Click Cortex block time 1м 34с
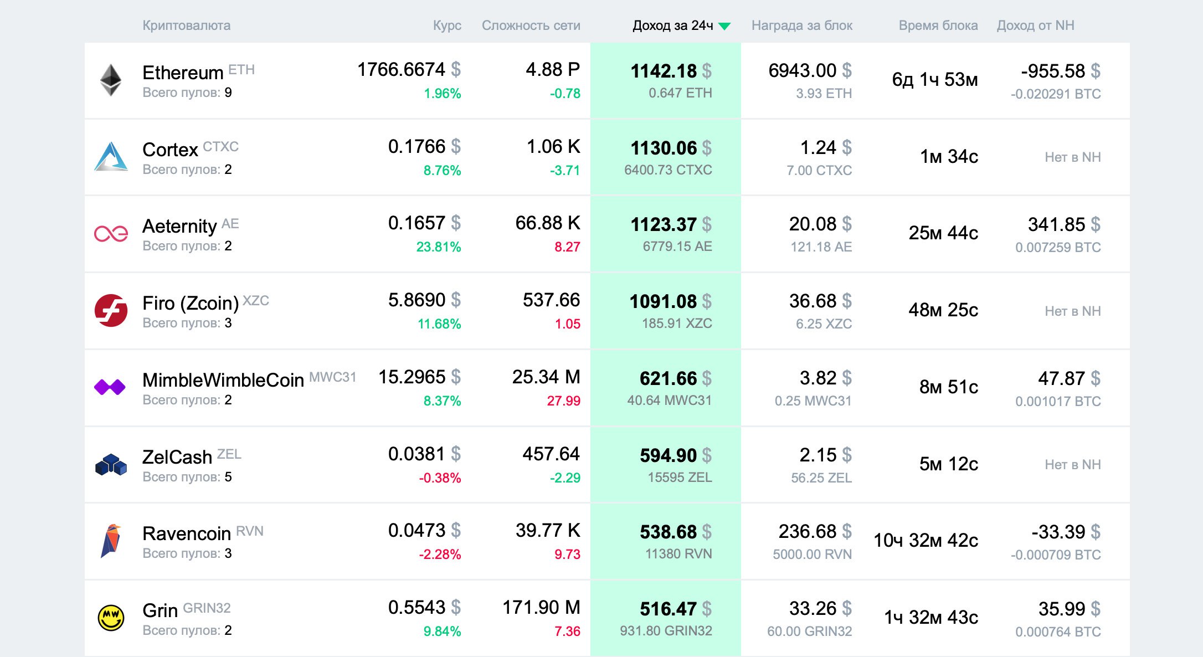Viewport: 1203px width, 657px height. pyautogui.click(x=949, y=157)
